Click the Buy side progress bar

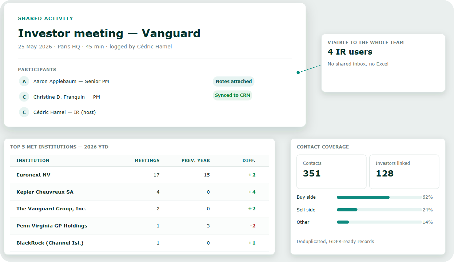(379, 197)
